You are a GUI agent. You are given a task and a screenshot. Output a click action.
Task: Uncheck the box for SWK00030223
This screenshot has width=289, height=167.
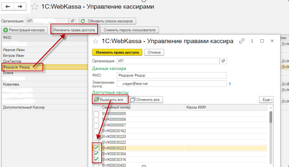tap(96, 148)
